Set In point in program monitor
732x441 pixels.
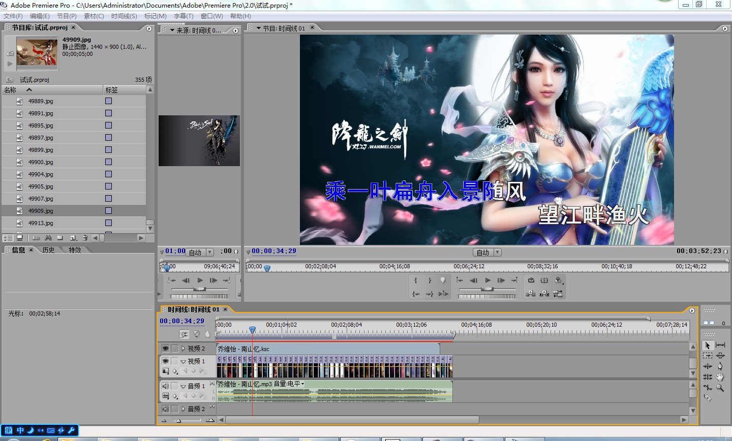coord(416,280)
